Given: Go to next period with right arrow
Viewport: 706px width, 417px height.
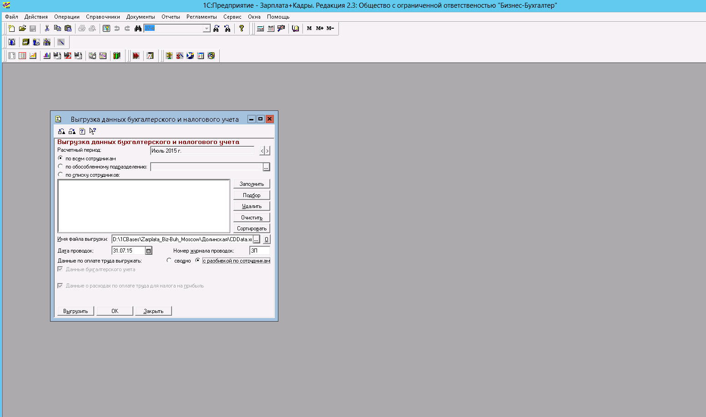Looking at the screenshot, I should pos(267,151).
